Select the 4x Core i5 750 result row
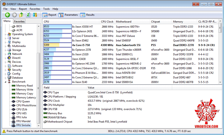Screen dimensions: 224x135 pyautogui.click(x=131, y=45)
